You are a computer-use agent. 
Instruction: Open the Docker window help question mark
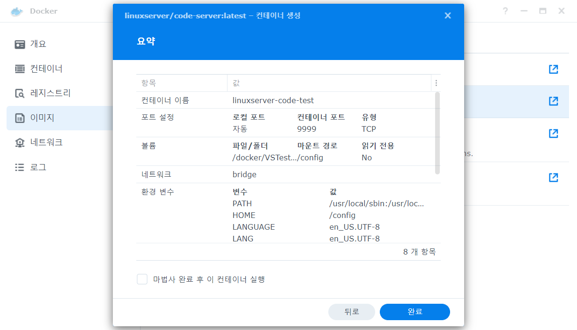click(505, 11)
